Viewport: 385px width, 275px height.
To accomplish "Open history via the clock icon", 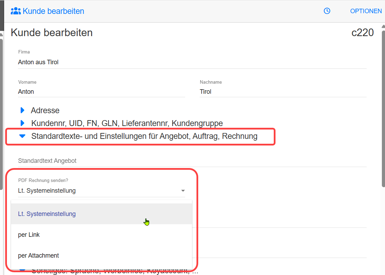I will [x=327, y=11].
